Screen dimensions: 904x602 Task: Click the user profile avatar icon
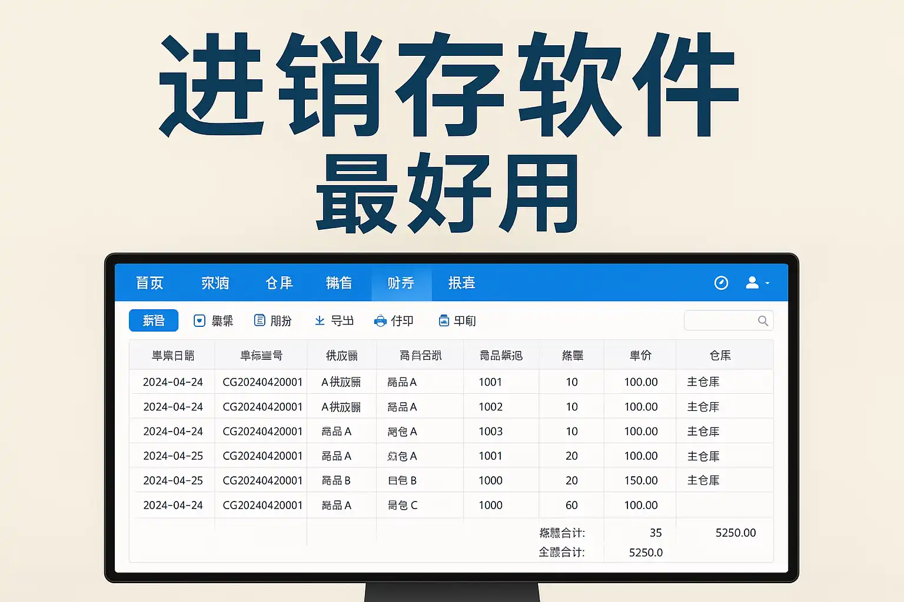(752, 283)
